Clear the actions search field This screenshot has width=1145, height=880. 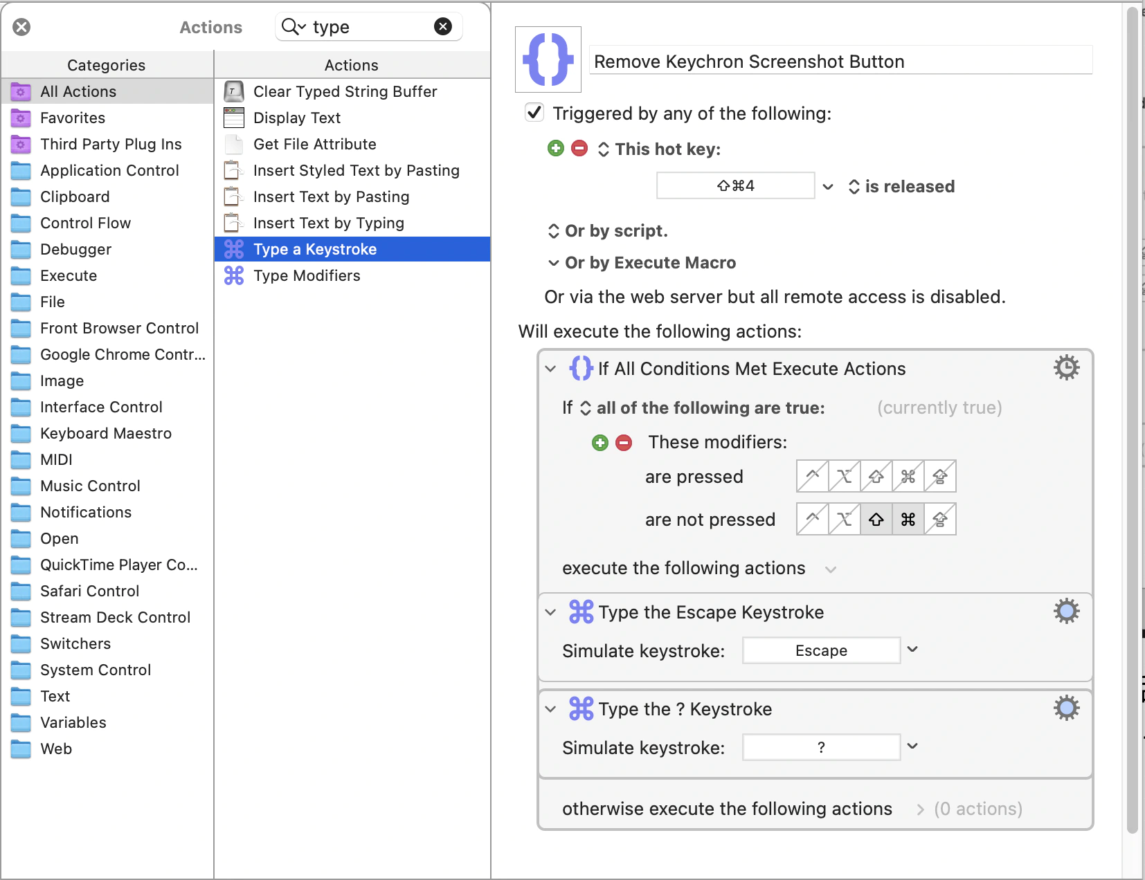[x=442, y=26]
